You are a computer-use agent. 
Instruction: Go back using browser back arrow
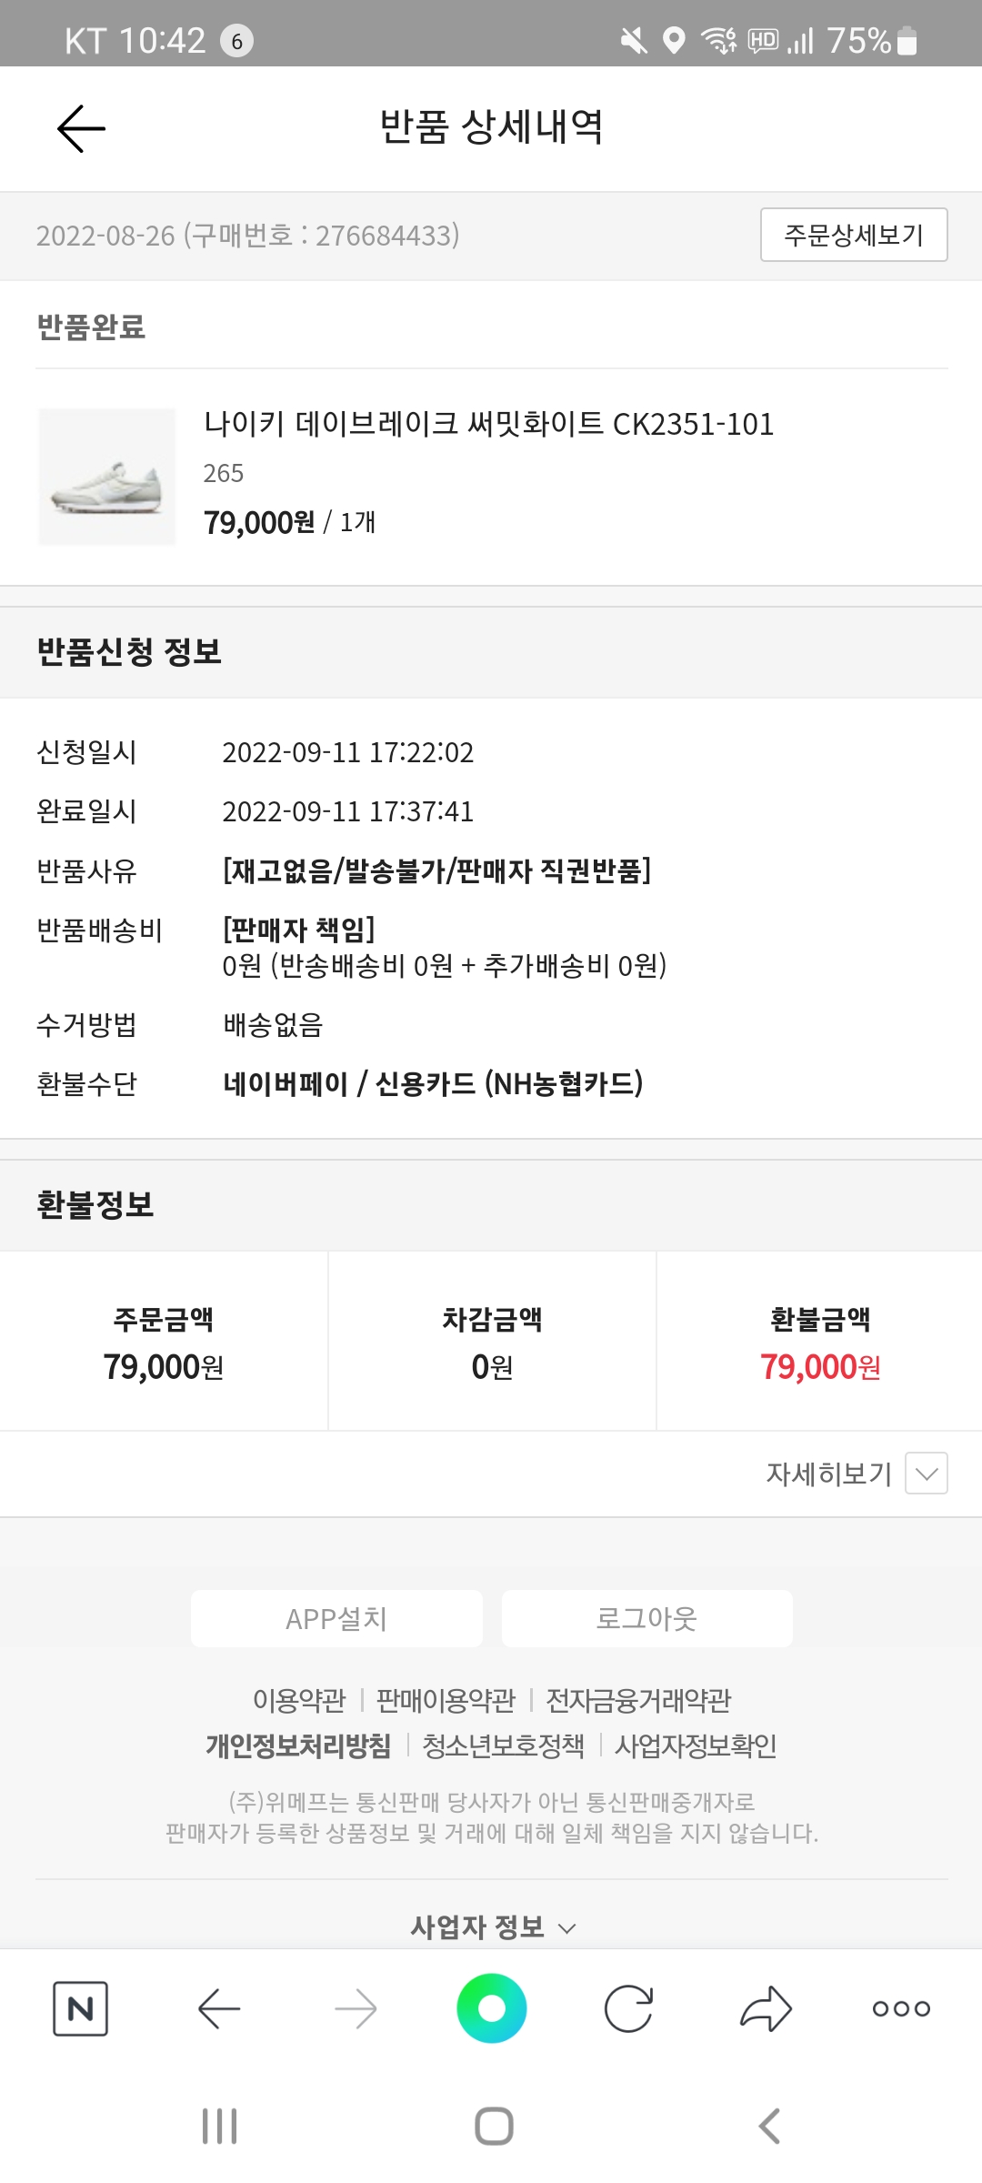(x=219, y=2007)
